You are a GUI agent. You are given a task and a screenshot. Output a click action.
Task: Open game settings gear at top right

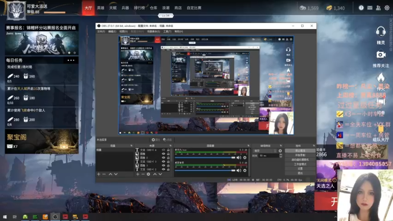click(x=387, y=8)
